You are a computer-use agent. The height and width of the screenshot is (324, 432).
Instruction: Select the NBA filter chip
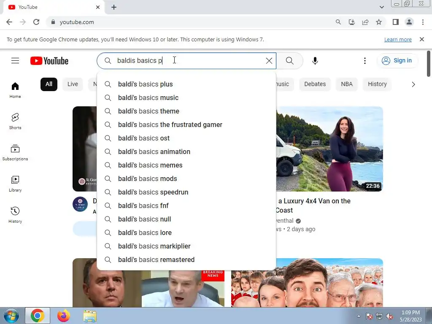[347, 84]
